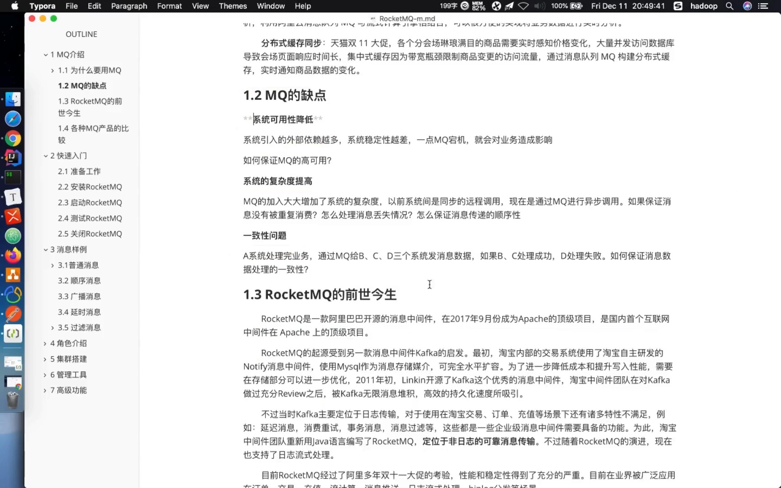The width and height of the screenshot is (781, 488).
Task: Open Google Chrome in the Dock
Action: click(x=13, y=139)
